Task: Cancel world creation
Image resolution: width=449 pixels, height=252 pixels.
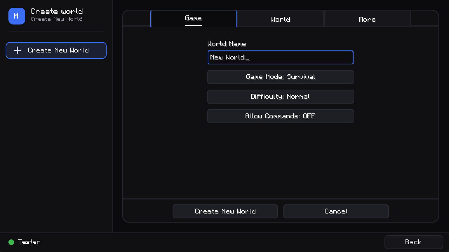Action: pyautogui.click(x=336, y=211)
